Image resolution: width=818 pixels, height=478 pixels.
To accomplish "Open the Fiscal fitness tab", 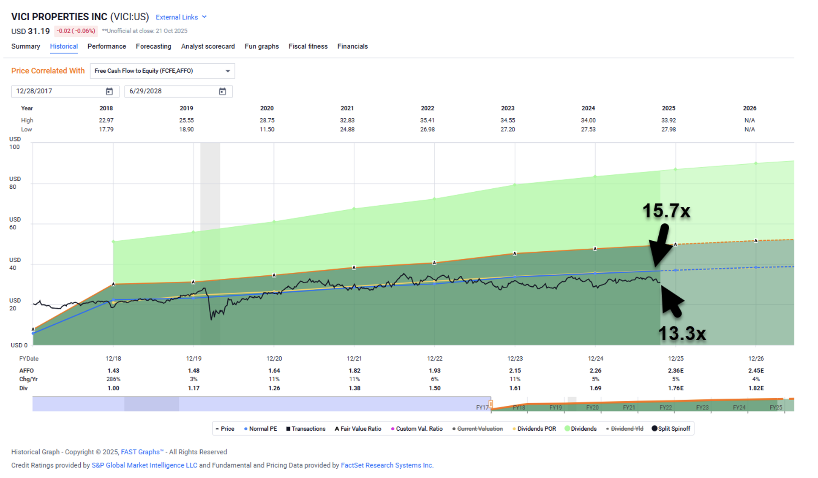I will point(308,46).
